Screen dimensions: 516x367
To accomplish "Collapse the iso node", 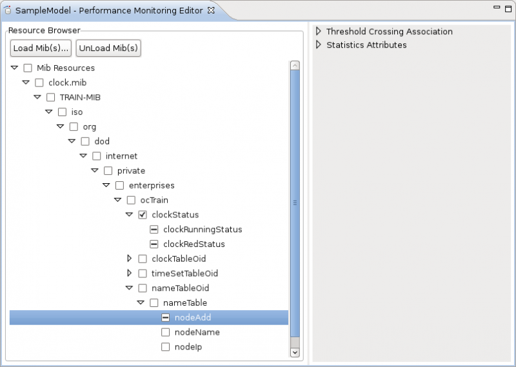I will [49, 112].
